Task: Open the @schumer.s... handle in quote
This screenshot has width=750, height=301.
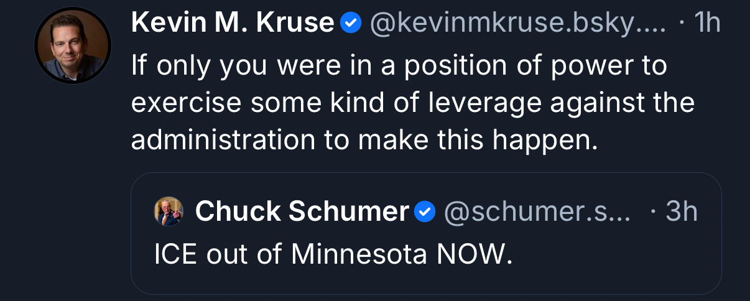Action: click(x=537, y=212)
